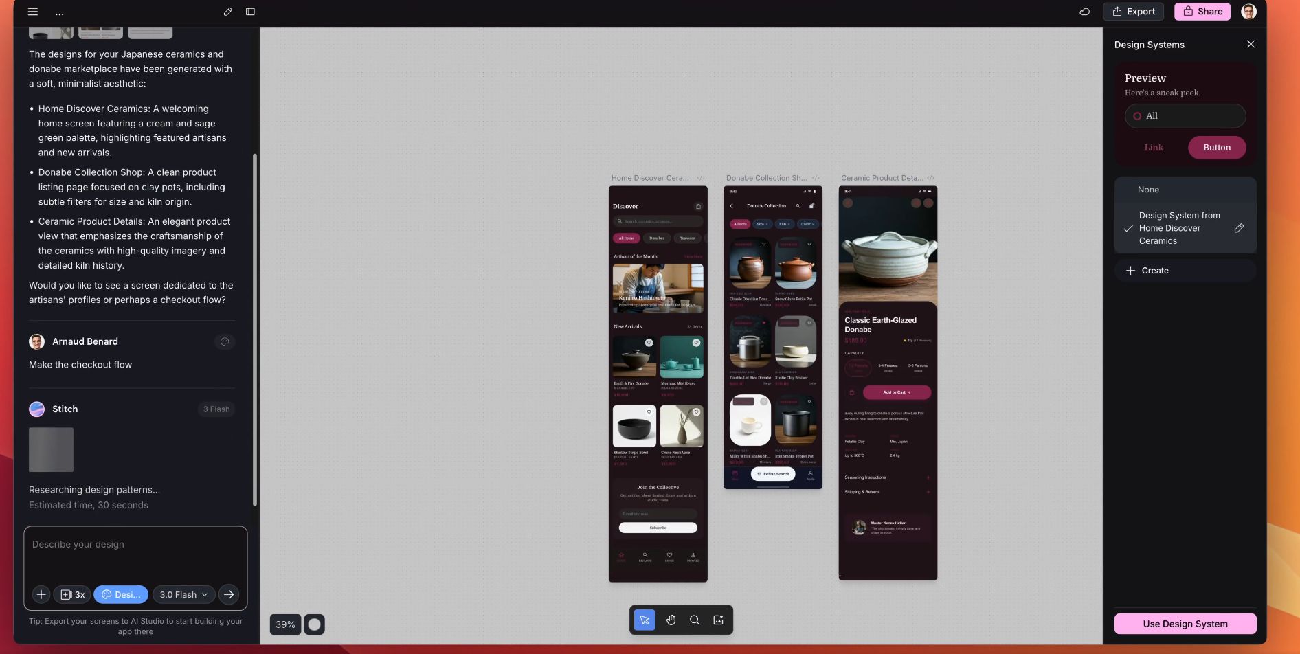
Task: Select the All Pots chip in Donabe mockup
Action: coord(740,224)
